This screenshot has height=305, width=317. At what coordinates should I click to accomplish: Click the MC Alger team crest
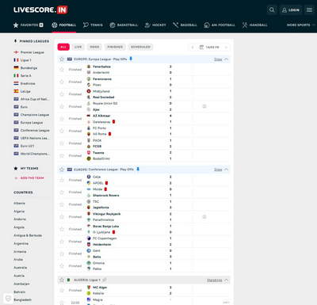tap(89, 288)
